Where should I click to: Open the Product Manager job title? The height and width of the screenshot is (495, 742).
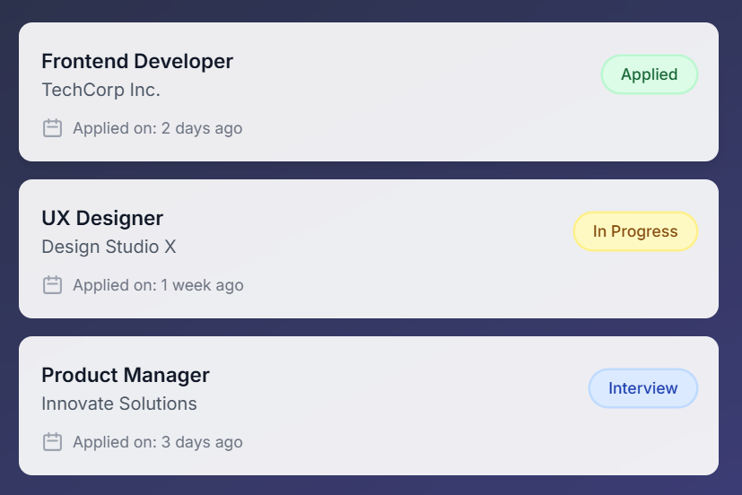point(126,375)
